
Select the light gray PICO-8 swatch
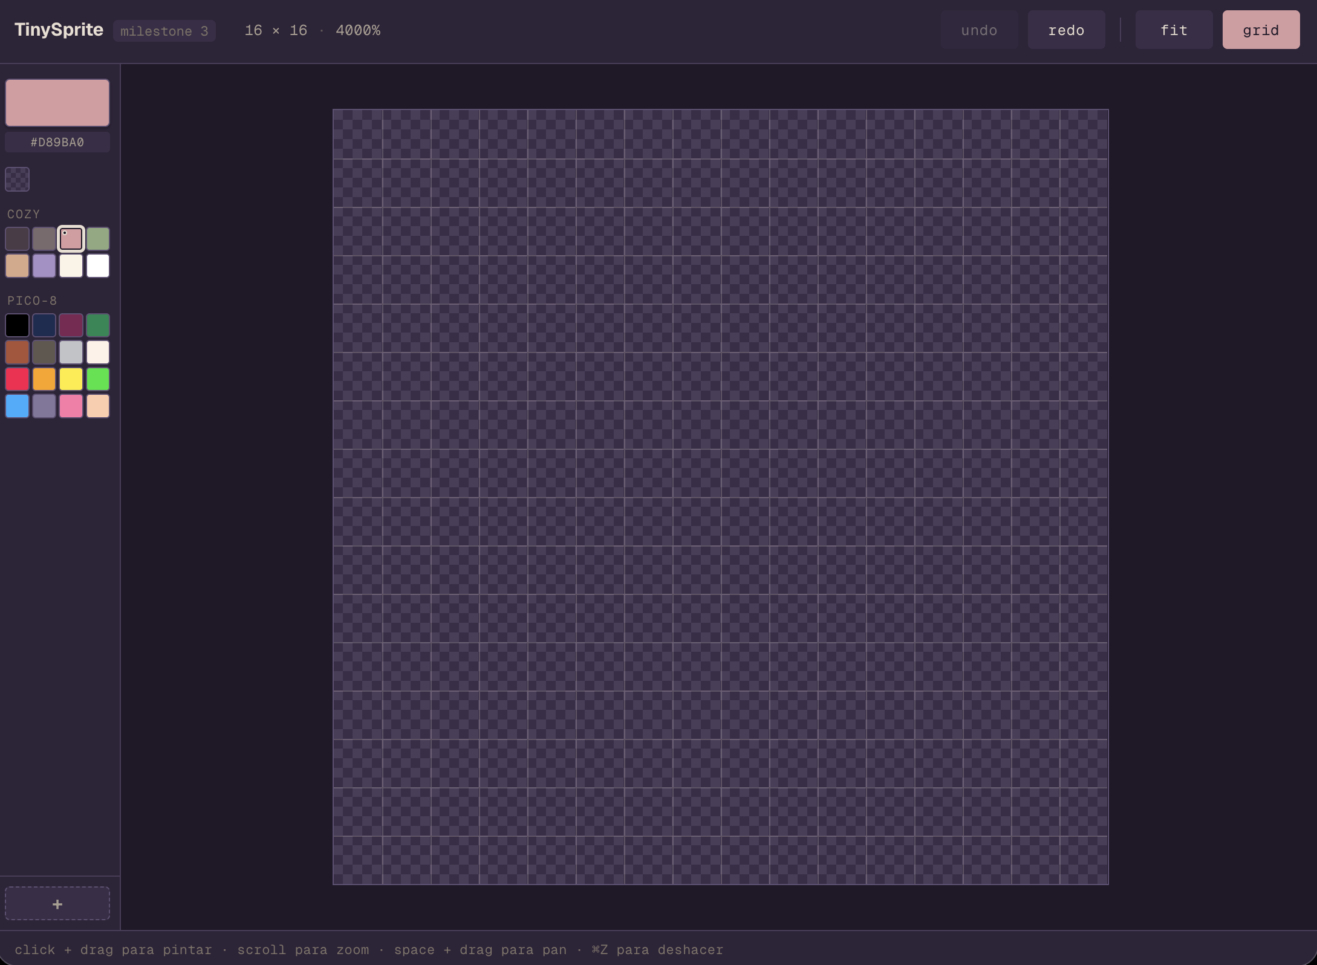point(71,352)
